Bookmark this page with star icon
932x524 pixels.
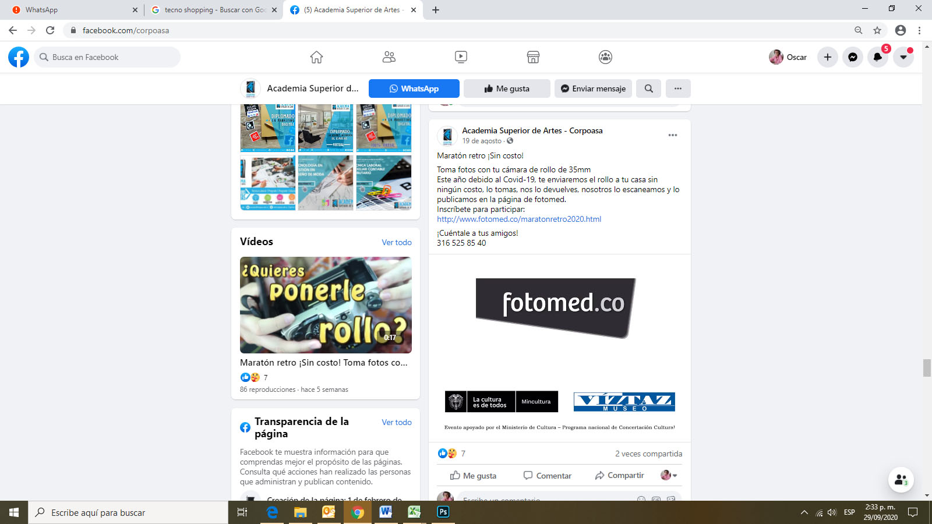(877, 30)
